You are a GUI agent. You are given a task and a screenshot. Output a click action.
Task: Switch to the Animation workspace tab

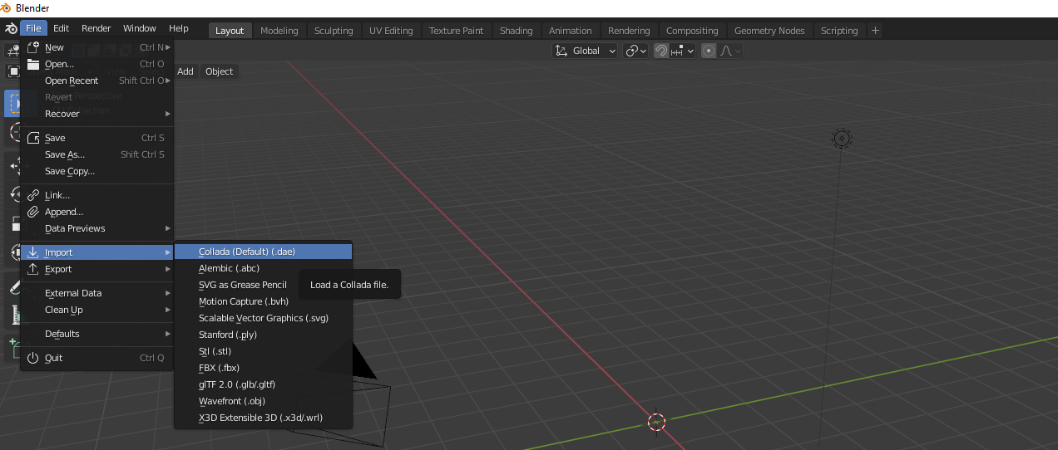(571, 31)
